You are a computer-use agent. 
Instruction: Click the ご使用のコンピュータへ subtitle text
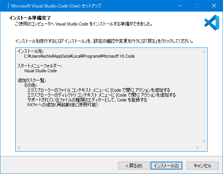pos(84,24)
